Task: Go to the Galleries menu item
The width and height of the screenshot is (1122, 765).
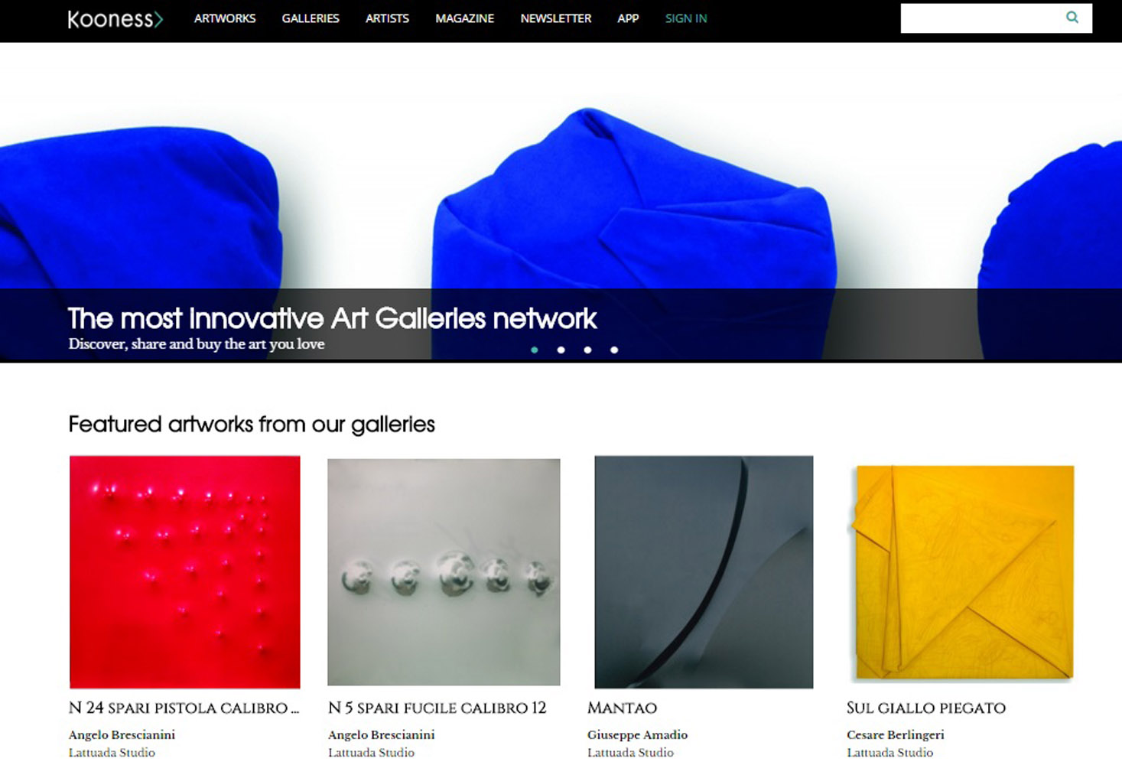Action: pos(311,18)
